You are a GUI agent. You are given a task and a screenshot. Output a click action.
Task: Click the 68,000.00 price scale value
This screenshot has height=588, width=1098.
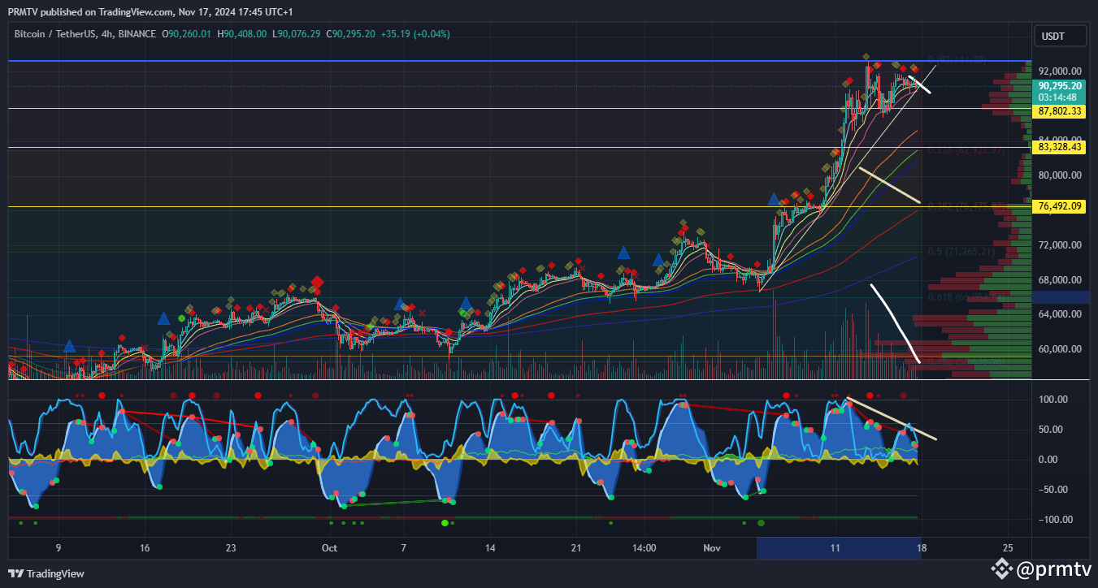(1060, 280)
